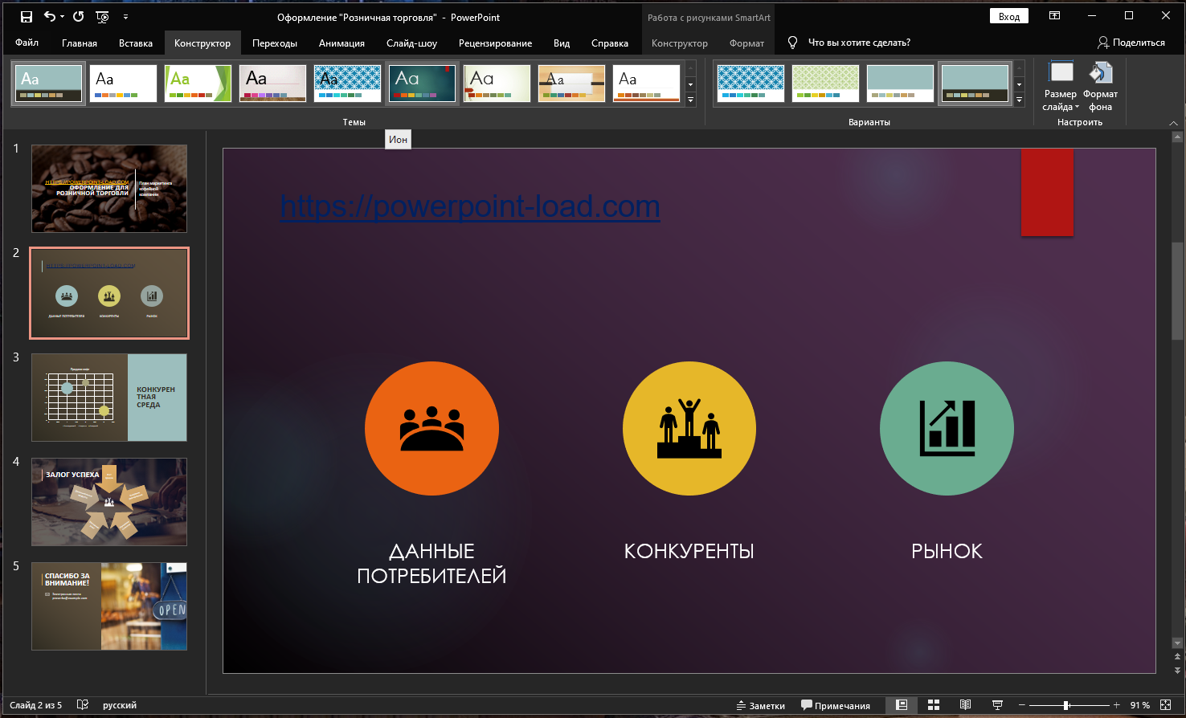Click the Save icon in quick access toolbar
The image size is (1186, 718).
(x=27, y=16)
